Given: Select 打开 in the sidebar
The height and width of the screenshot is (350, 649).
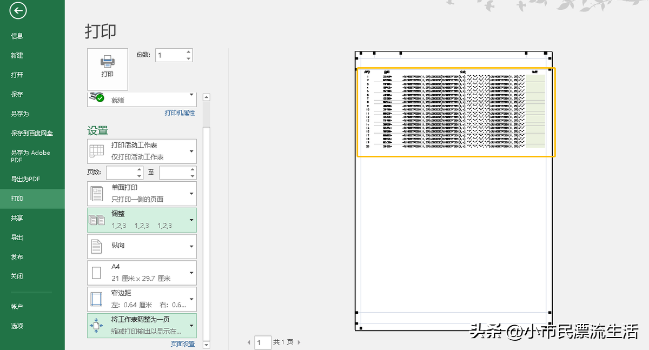Looking at the screenshot, I should tap(17, 75).
